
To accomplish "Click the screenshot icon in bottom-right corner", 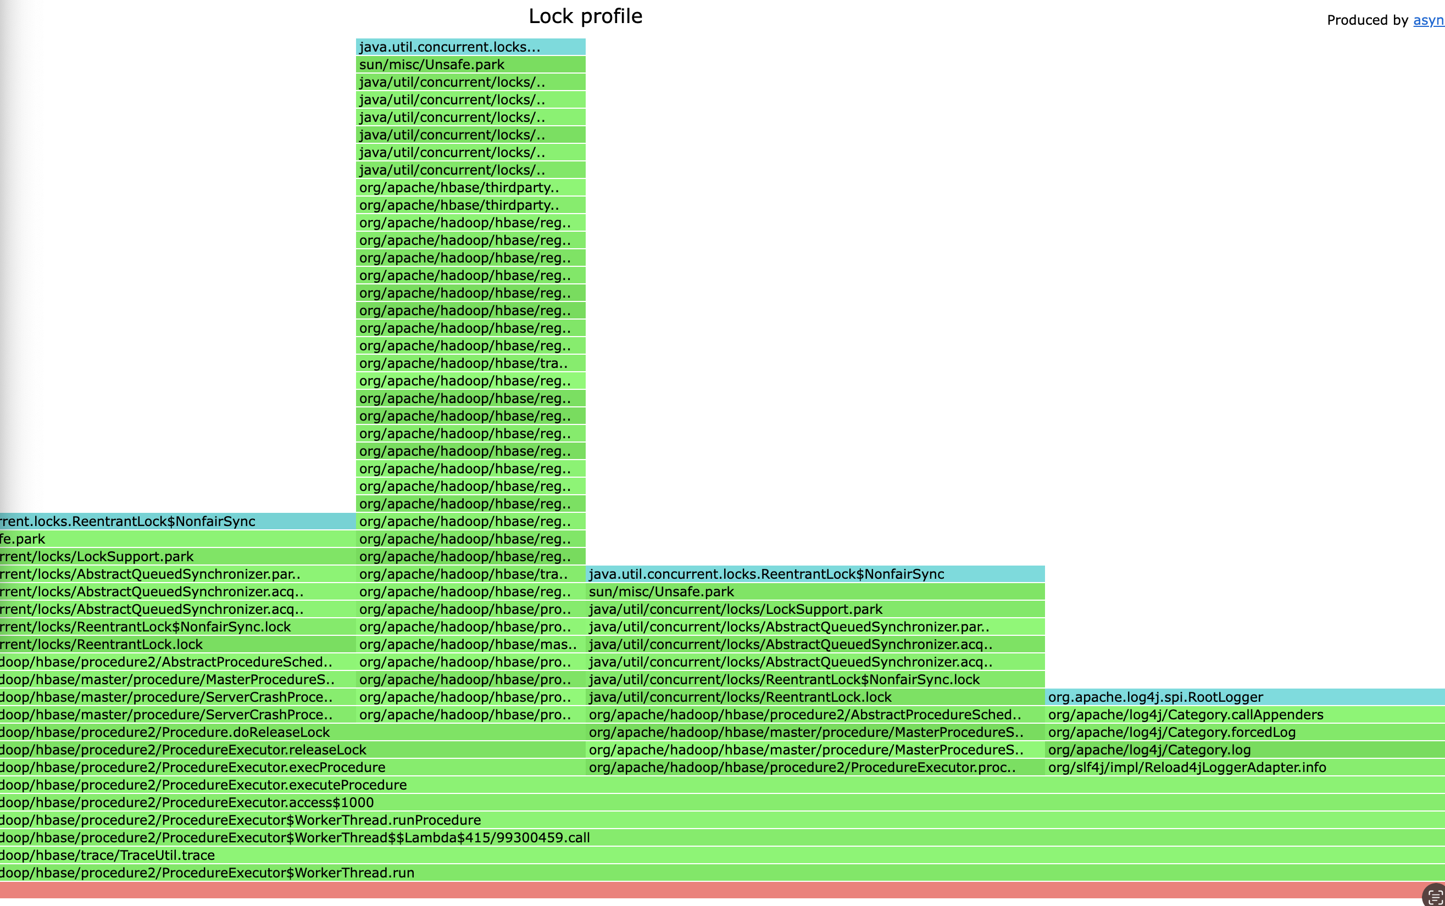I will tap(1435, 897).
